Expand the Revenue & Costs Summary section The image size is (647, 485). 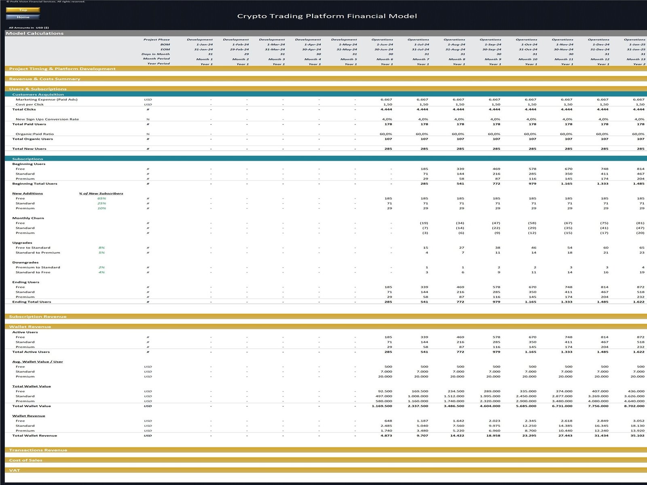click(44, 79)
